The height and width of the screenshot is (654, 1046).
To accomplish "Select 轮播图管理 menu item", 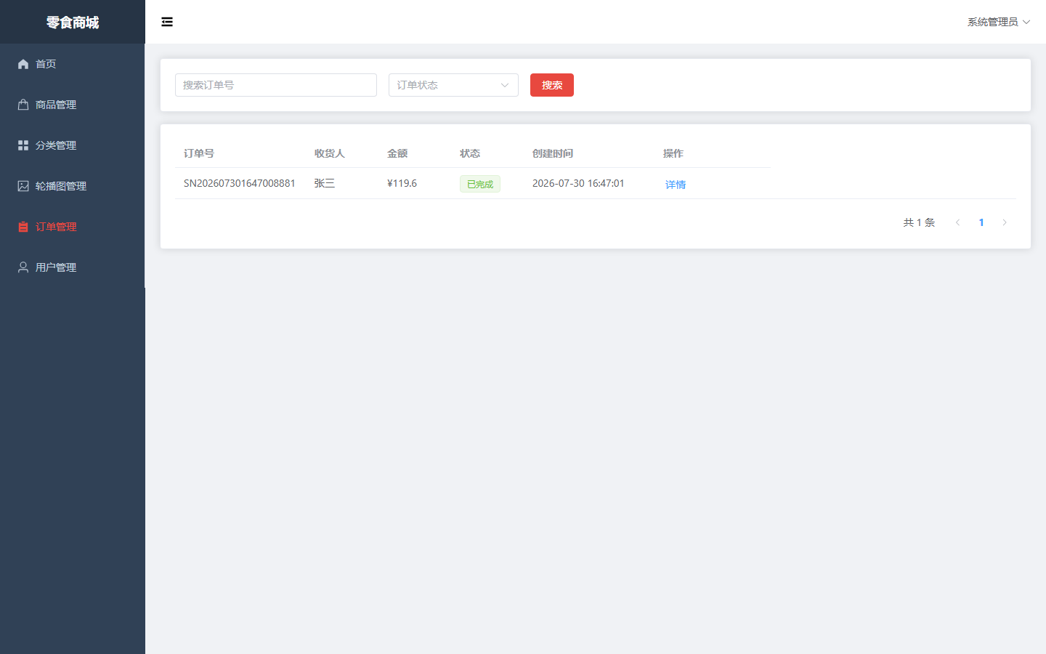I will (73, 186).
